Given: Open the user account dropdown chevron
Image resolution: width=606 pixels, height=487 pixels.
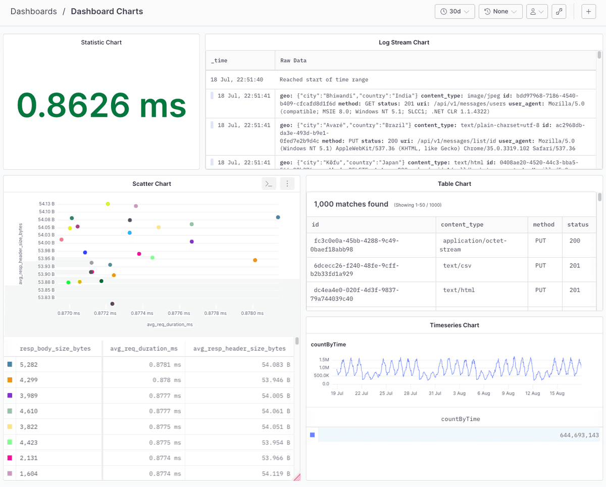Looking at the screenshot, I should point(542,11).
